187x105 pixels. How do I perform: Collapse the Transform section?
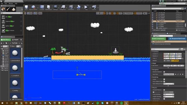click(x=152, y=52)
